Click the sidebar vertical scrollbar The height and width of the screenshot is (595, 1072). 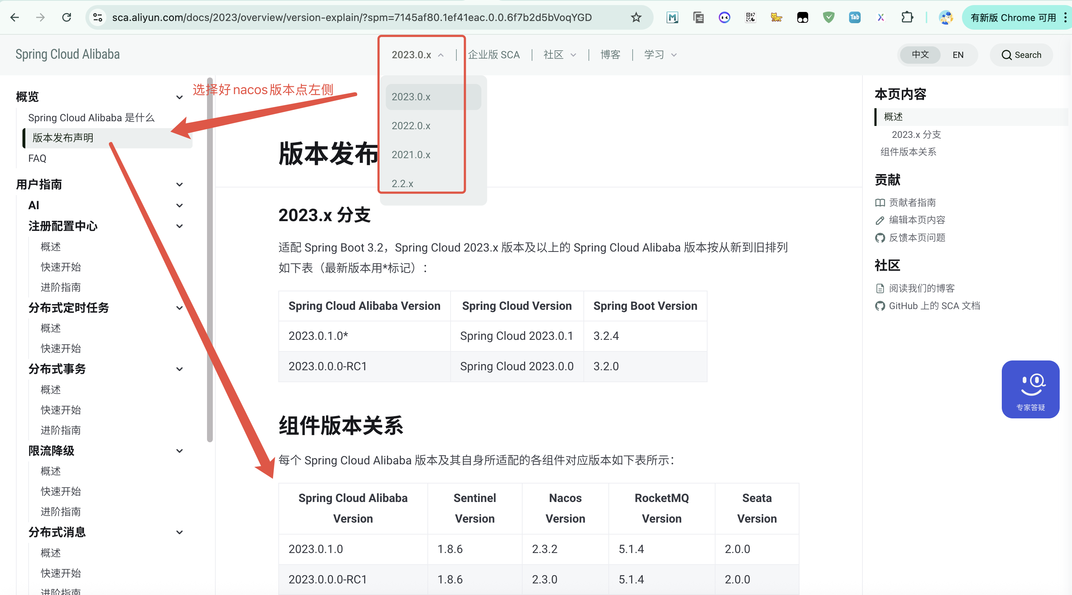coord(210,260)
